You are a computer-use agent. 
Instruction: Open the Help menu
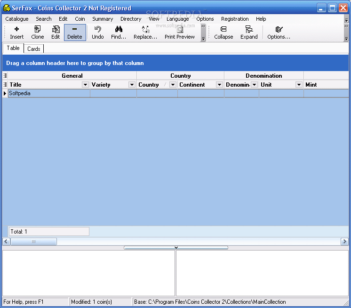[261, 19]
